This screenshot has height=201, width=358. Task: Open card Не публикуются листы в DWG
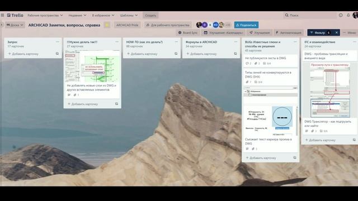(x=271, y=61)
